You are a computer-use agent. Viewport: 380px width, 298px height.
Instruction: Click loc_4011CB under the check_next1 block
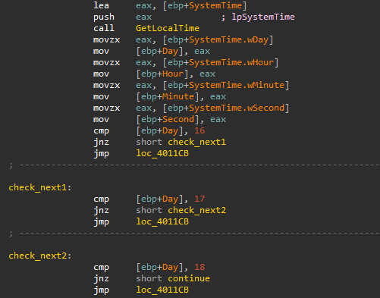click(162, 221)
